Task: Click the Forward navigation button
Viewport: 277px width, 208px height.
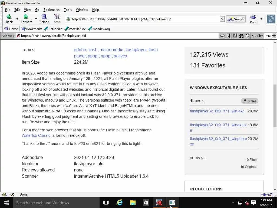Action: (x=27, y=19)
